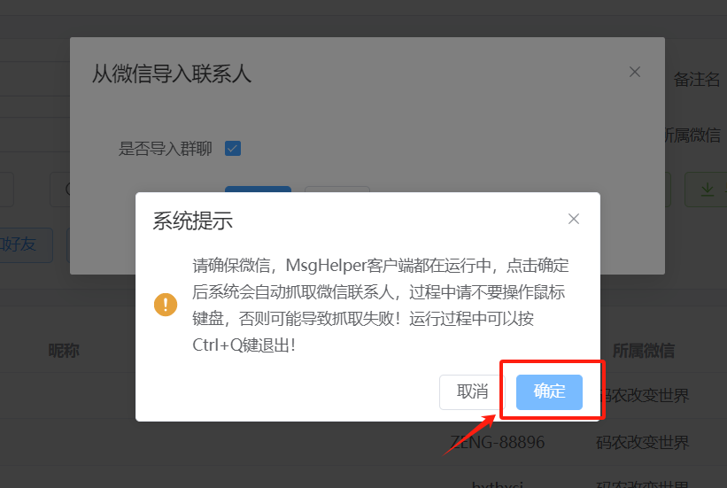Screen dimensions: 727x488
Task: Cancel the system prompt via 取消
Action: pyautogui.click(x=473, y=392)
